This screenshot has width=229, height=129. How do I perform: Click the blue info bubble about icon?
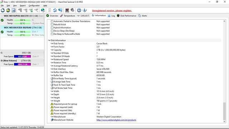[x=84, y=10]
